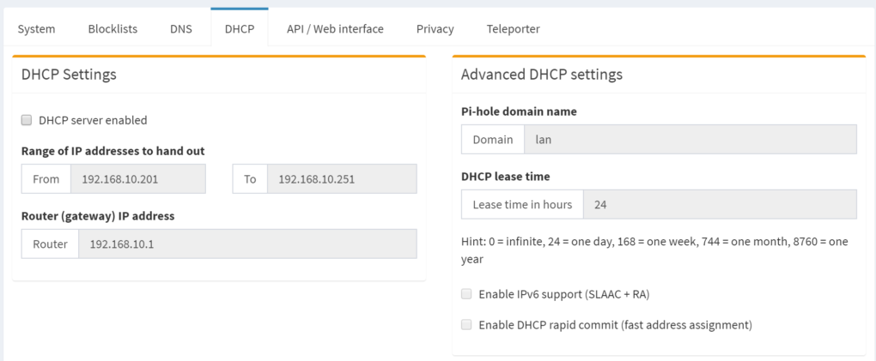Go to the DNS settings tab

180,29
